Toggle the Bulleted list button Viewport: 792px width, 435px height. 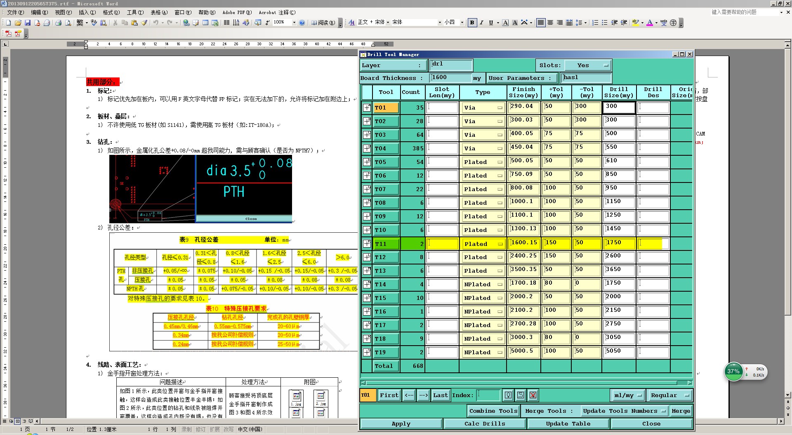click(605, 23)
